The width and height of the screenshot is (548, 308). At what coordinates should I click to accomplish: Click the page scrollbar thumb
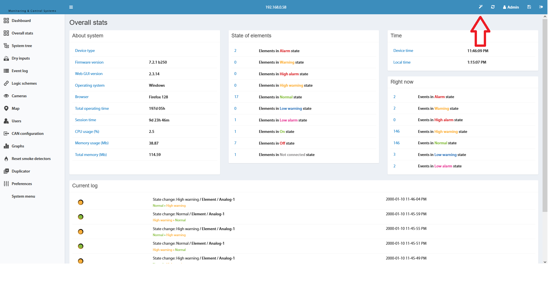(545, 116)
